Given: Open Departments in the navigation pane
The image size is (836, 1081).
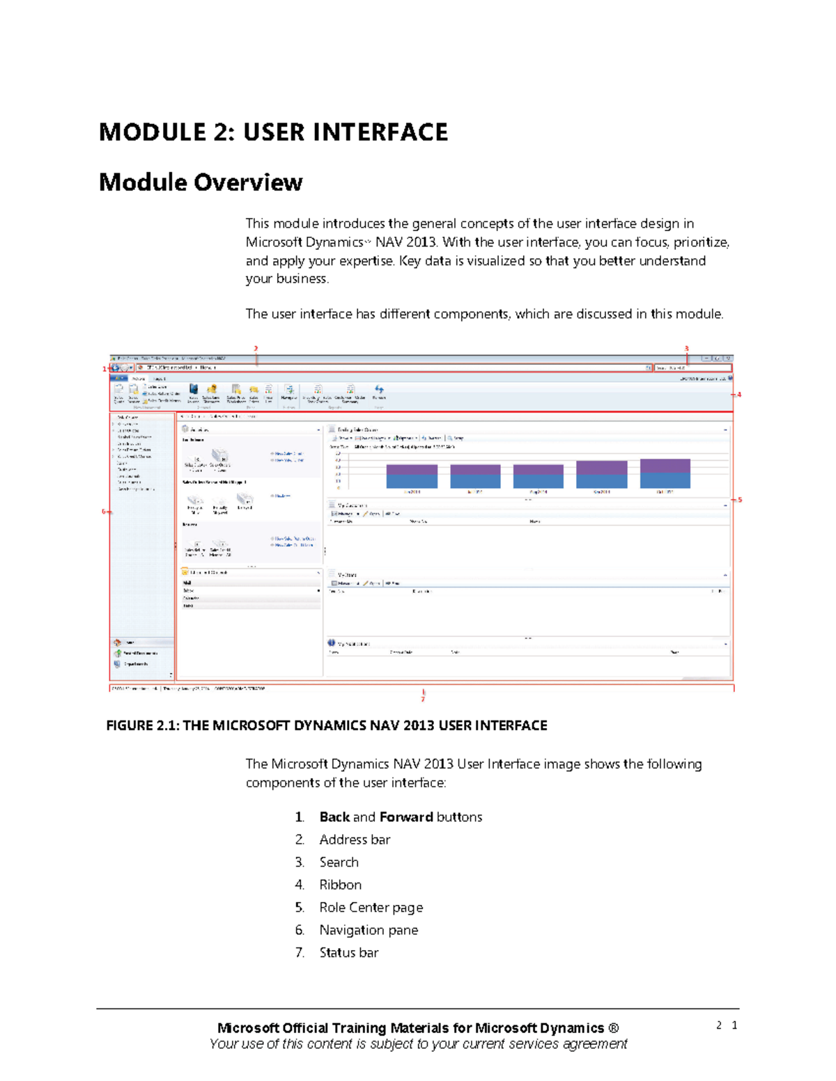Looking at the screenshot, I should click(x=137, y=663).
